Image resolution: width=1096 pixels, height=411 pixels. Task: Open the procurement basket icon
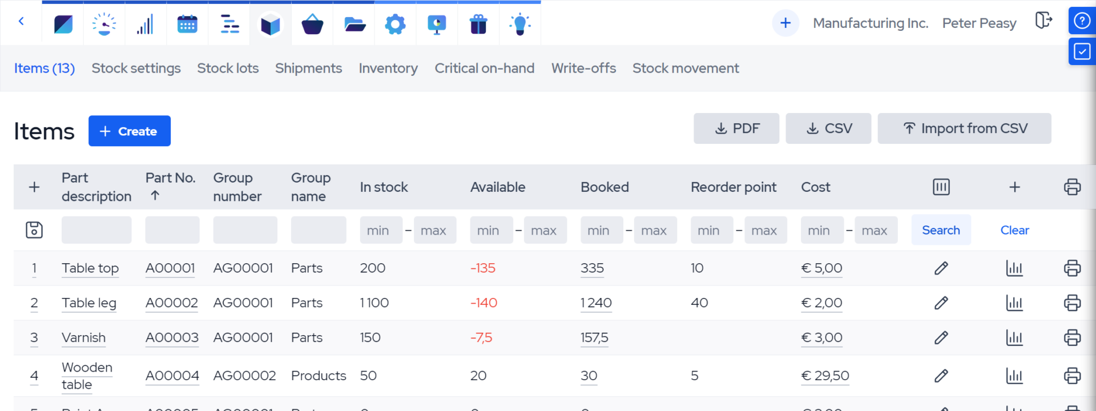(312, 24)
